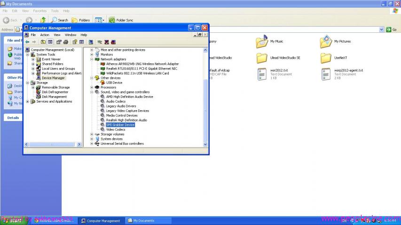Image resolution: width=401 pixels, height=225 pixels.
Task: Click the Folder Sync toolbar icon
Action: tap(112, 20)
